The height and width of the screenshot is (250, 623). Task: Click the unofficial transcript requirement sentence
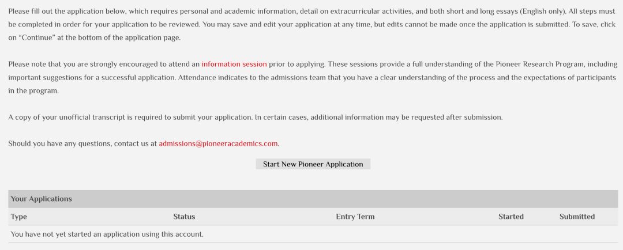tap(256, 118)
